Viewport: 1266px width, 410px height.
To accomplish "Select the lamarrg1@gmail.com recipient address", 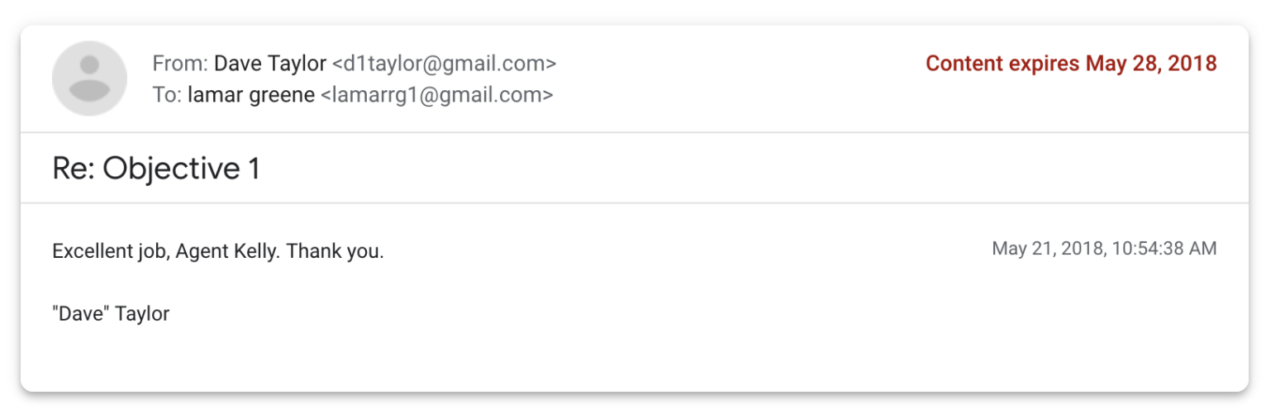I will pyautogui.click(x=436, y=95).
